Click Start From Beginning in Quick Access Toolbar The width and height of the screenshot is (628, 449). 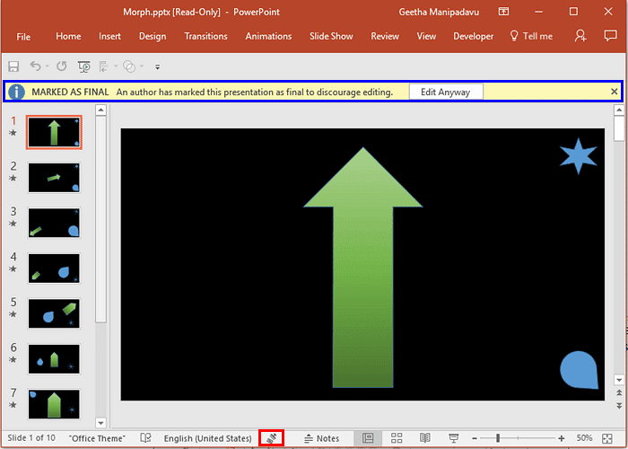(84, 66)
